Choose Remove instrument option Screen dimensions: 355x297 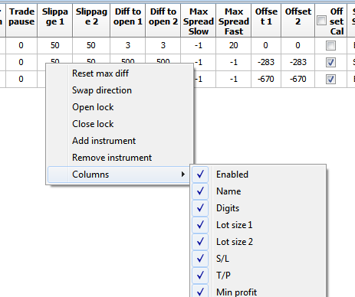pos(120,158)
